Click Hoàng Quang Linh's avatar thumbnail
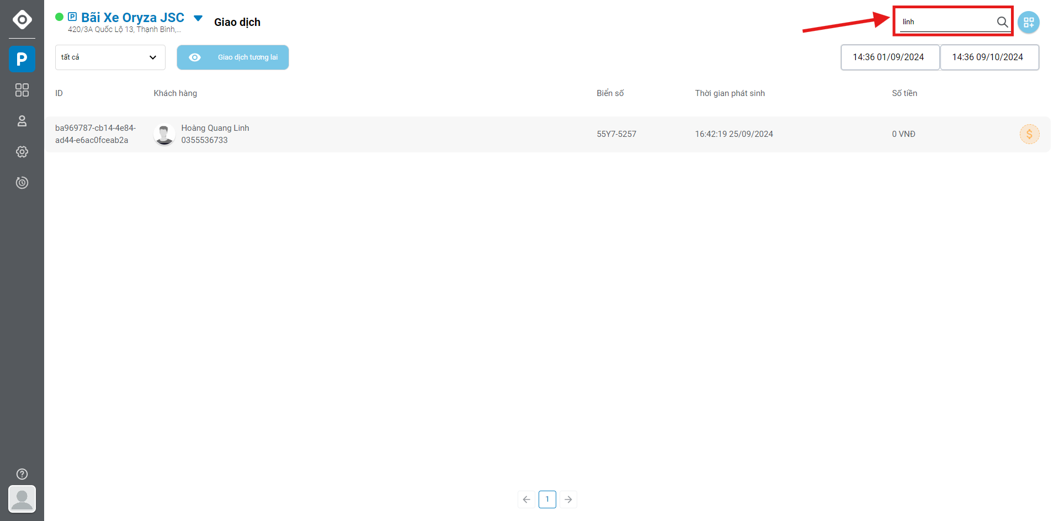Viewport: 1059px width, 521px height. pos(164,134)
